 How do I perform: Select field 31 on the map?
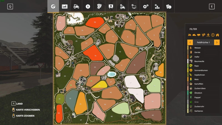60,99
